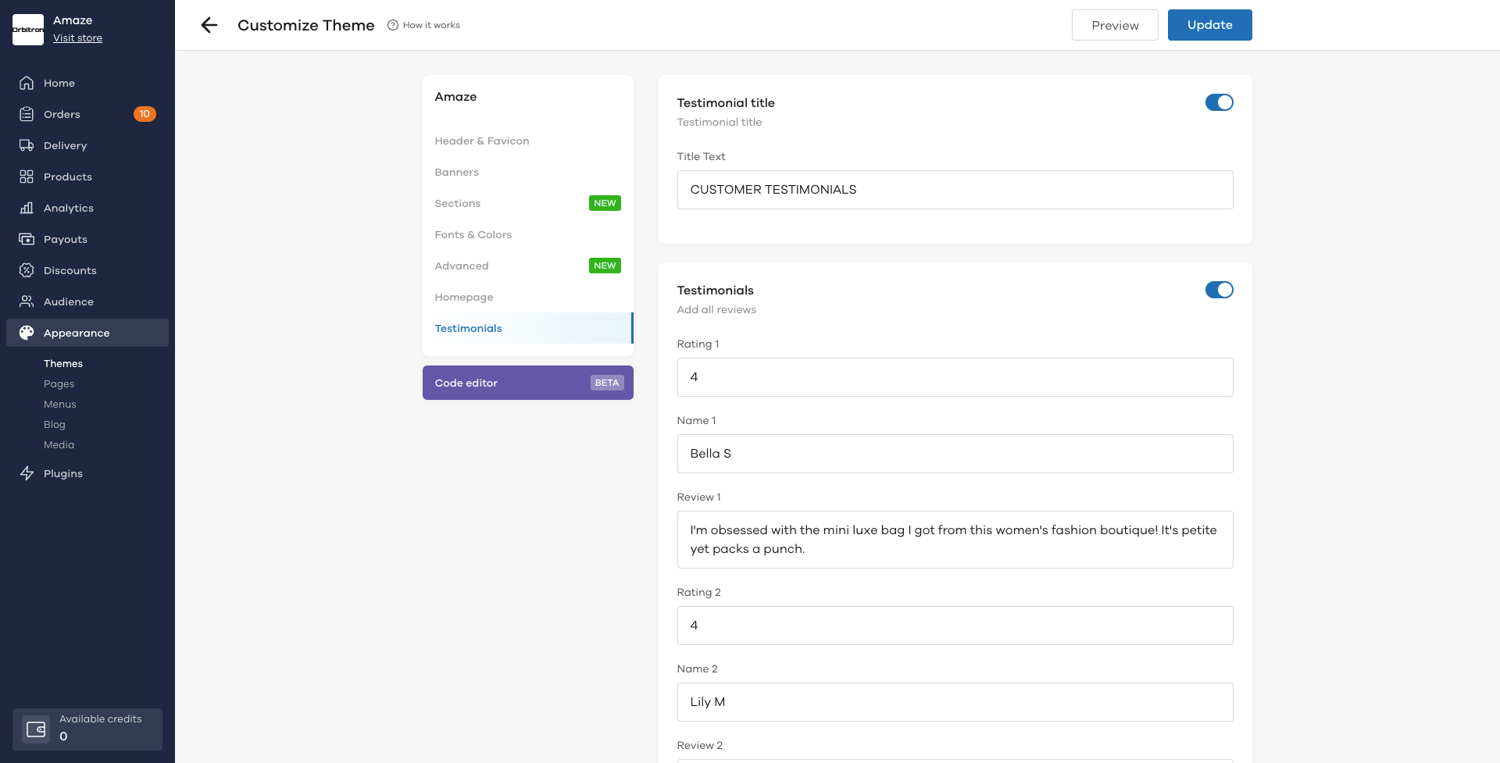This screenshot has height=763, width=1500.
Task: Open the Pages submenu item
Action: pyautogui.click(x=59, y=383)
